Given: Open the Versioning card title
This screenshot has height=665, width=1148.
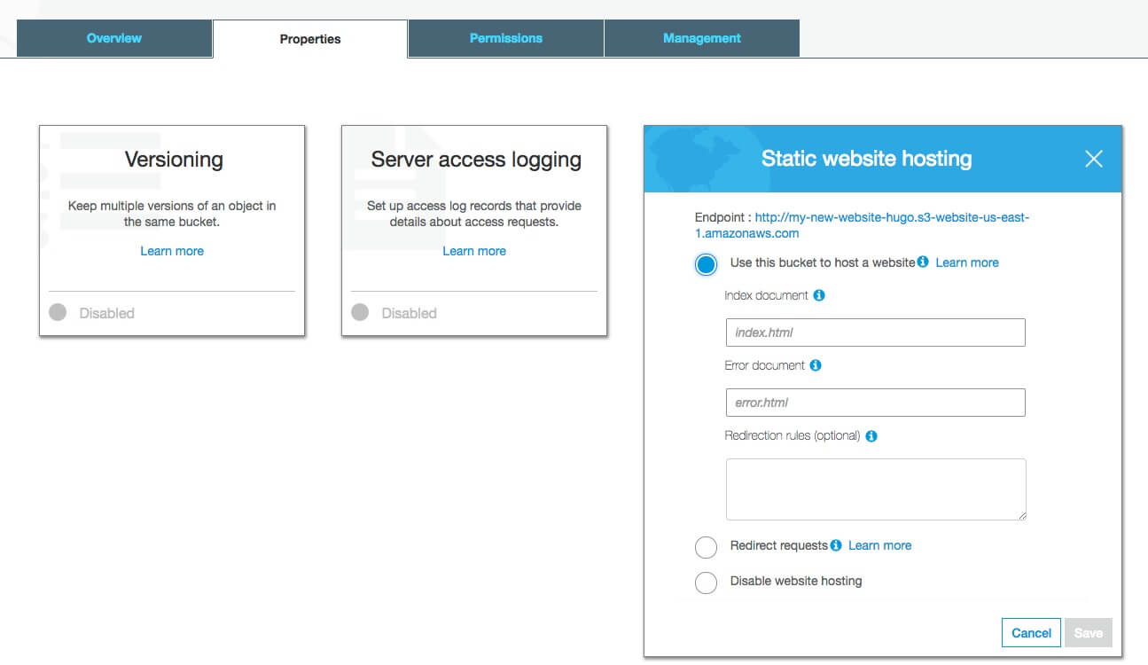Looking at the screenshot, I should coord(174,160).
